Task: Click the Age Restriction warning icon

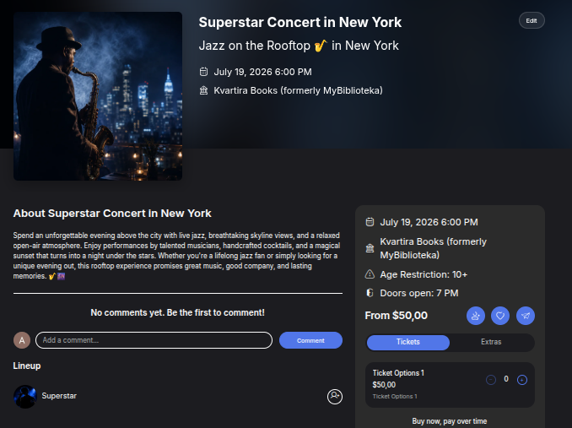Action: pos(370,274)
